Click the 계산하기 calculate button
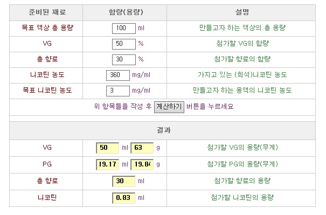Viewport: 326px width, 215px height. pyautogui.click(x=169, y=107)
